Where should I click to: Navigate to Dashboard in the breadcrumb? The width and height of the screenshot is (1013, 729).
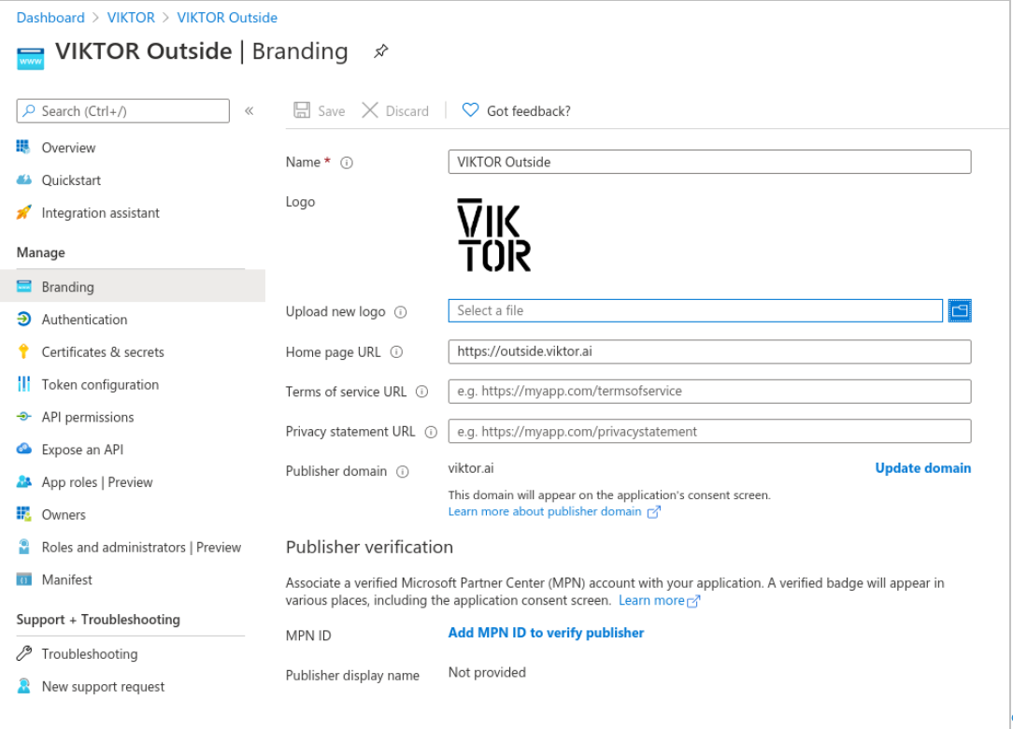tap(50, 18)
